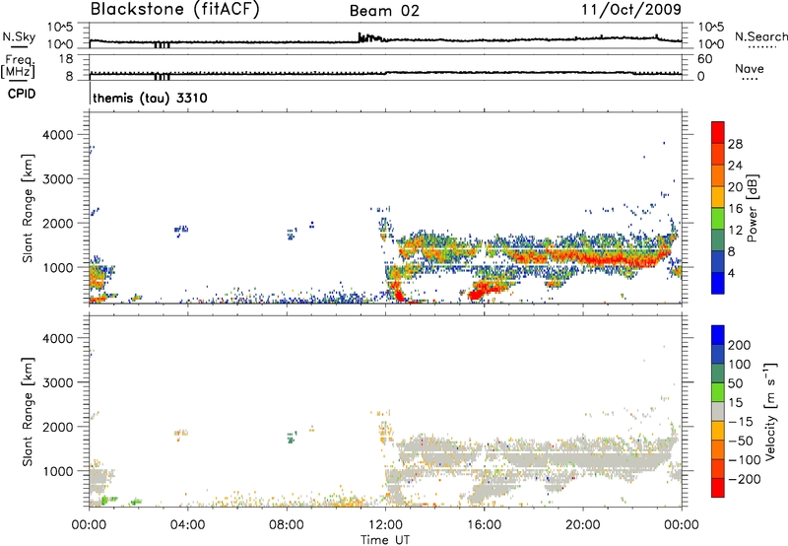788x546 pixels.
Task: Click the date '11/Oct/2009'
Action: [631, 10]
